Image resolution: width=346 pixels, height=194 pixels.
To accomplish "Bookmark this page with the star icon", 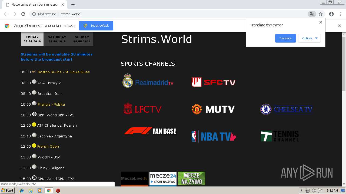I will [321, 14].
